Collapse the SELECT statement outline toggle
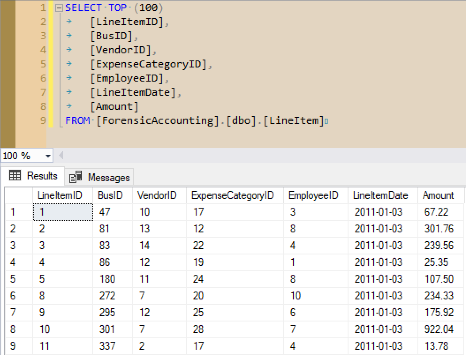The height and width of the screenshot is (355, 466). tap(59, 8)
